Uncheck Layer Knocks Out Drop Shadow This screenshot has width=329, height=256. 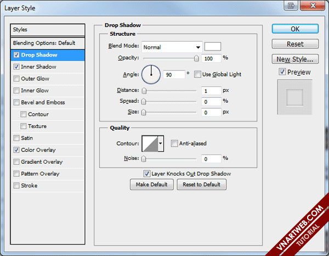[147, 174]
